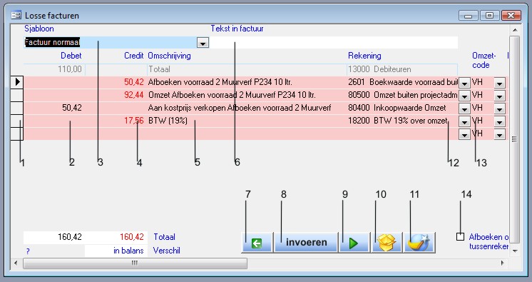Click the green play arrow button

354,243
